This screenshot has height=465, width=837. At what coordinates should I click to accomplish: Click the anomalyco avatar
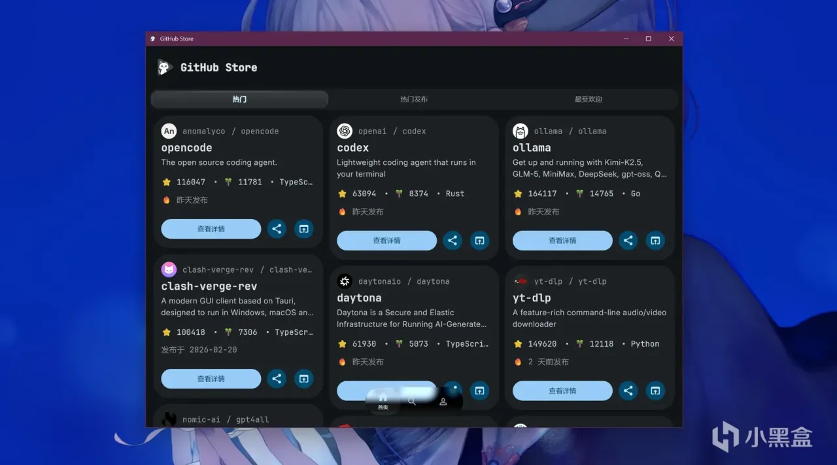pos(169,131)
